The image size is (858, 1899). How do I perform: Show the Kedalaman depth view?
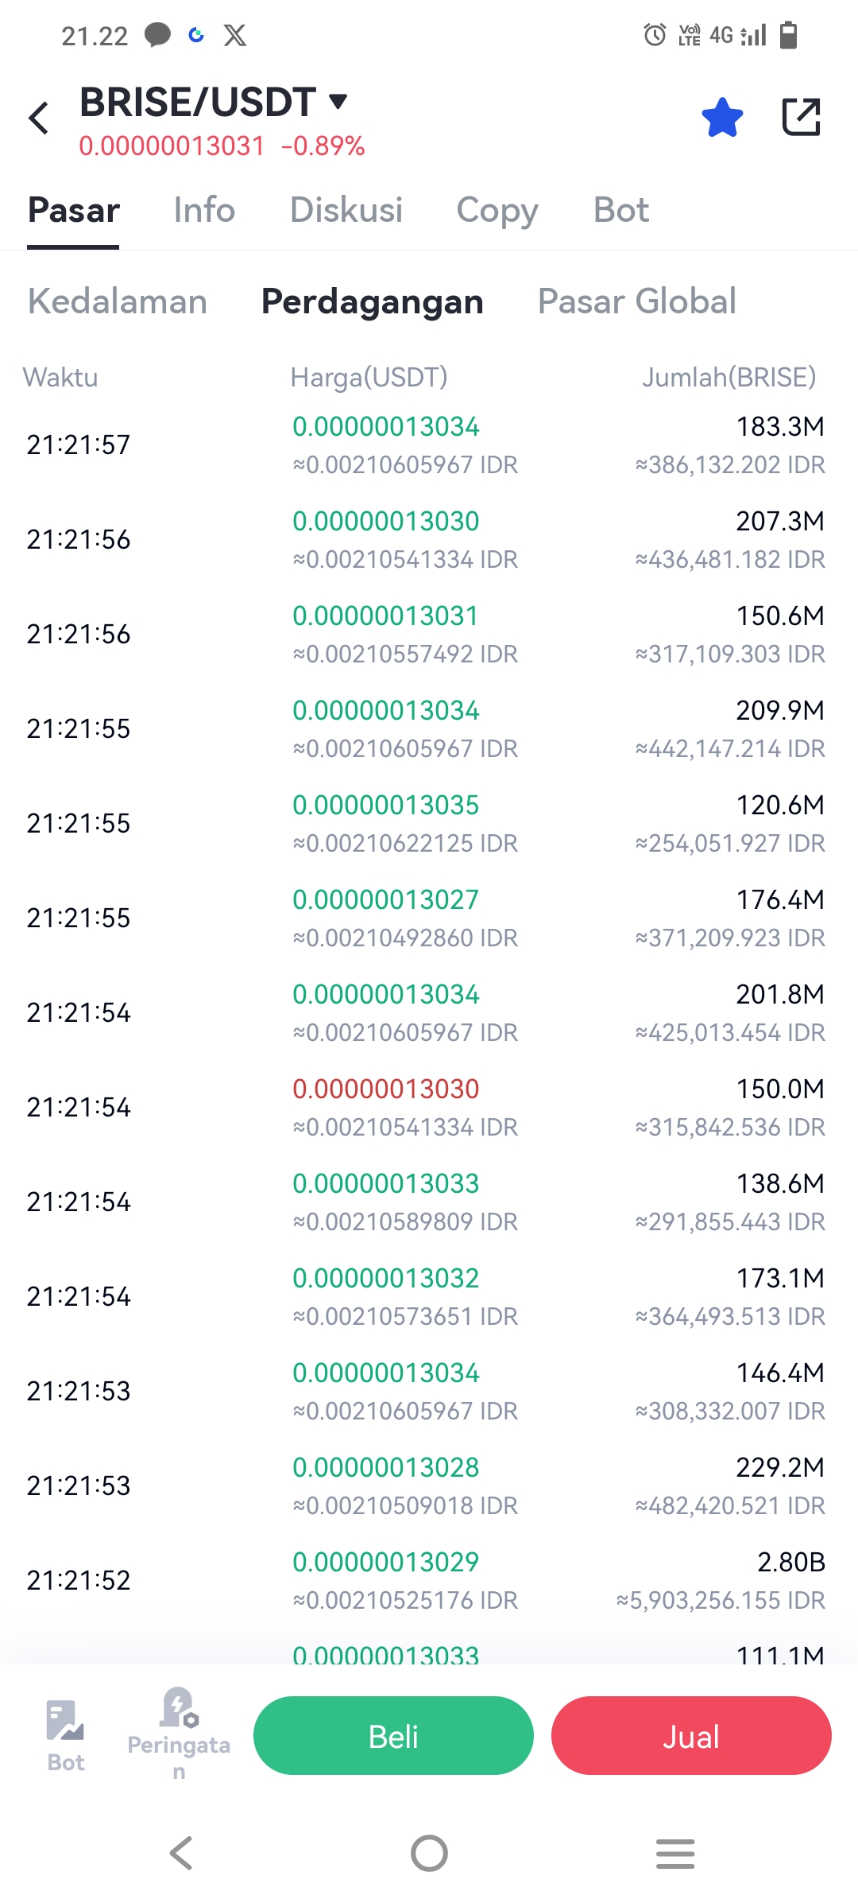tap(118, 301)
